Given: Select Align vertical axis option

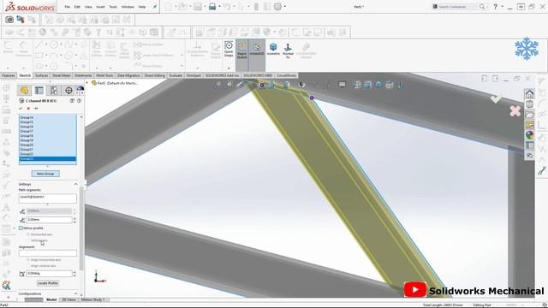Looking at the screenshot, I should (x=28, y=266).
